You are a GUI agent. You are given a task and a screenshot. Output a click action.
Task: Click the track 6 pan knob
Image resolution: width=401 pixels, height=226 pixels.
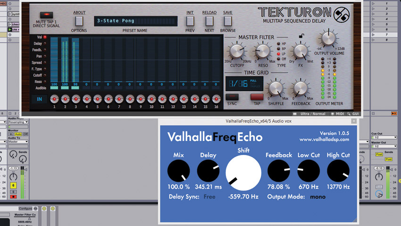point(13,176)
